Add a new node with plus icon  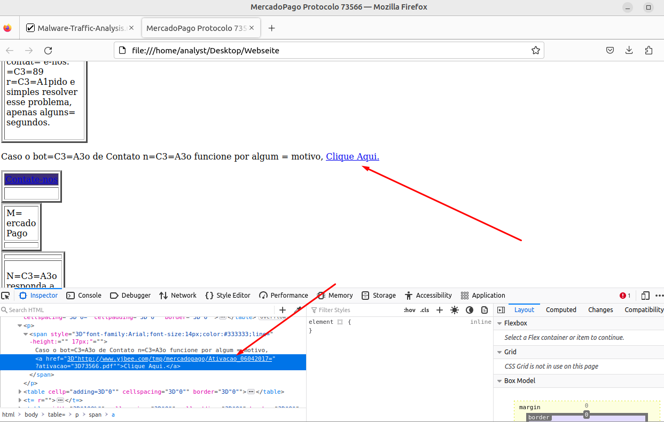(283, 310)
